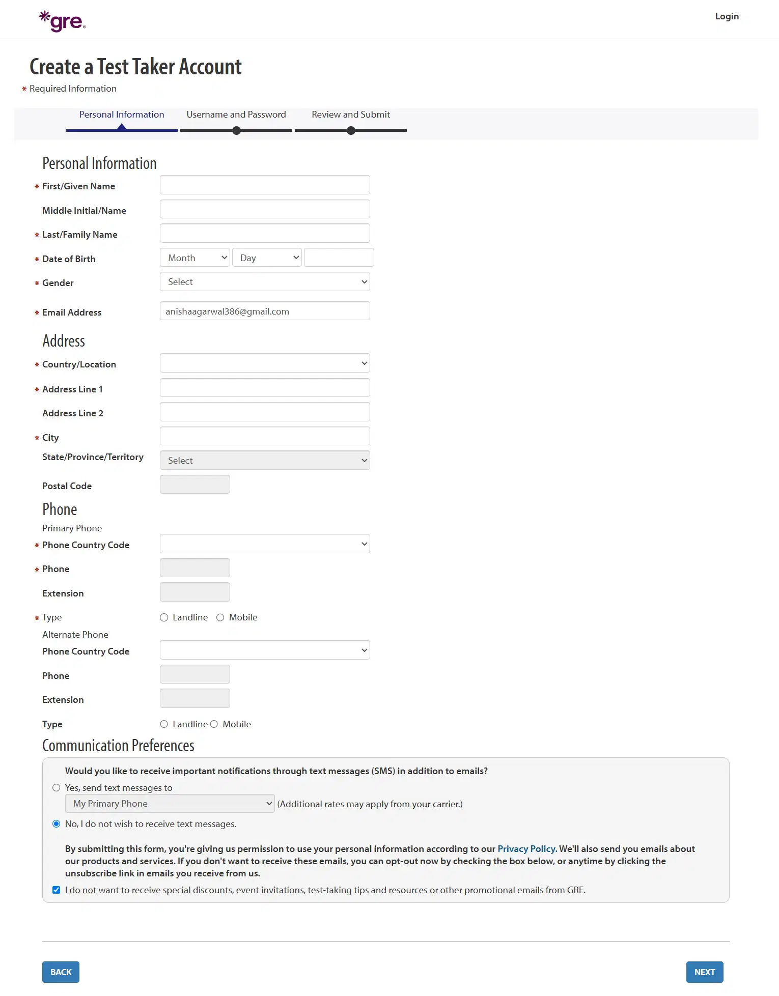This screenshot has height=996, width=779.
Task: Select Mobile for alternate phone Type
Action: coord(214,724)
